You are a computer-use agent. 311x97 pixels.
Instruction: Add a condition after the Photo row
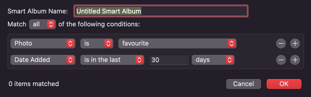coord(295,44)
